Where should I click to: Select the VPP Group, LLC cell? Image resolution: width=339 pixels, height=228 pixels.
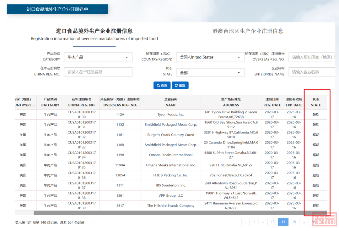coord(171,196)
